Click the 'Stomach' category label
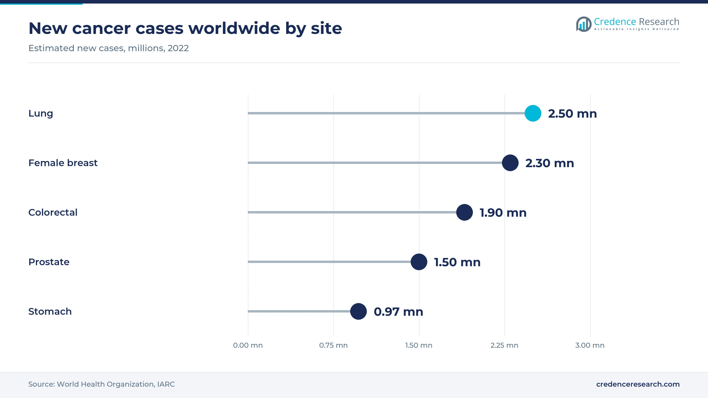Viewport: 708px width, 398px height. click(x=50, y=311)
